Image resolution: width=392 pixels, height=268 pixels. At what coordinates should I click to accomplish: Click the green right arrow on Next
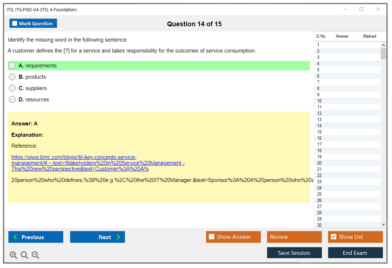coord(119,237)
